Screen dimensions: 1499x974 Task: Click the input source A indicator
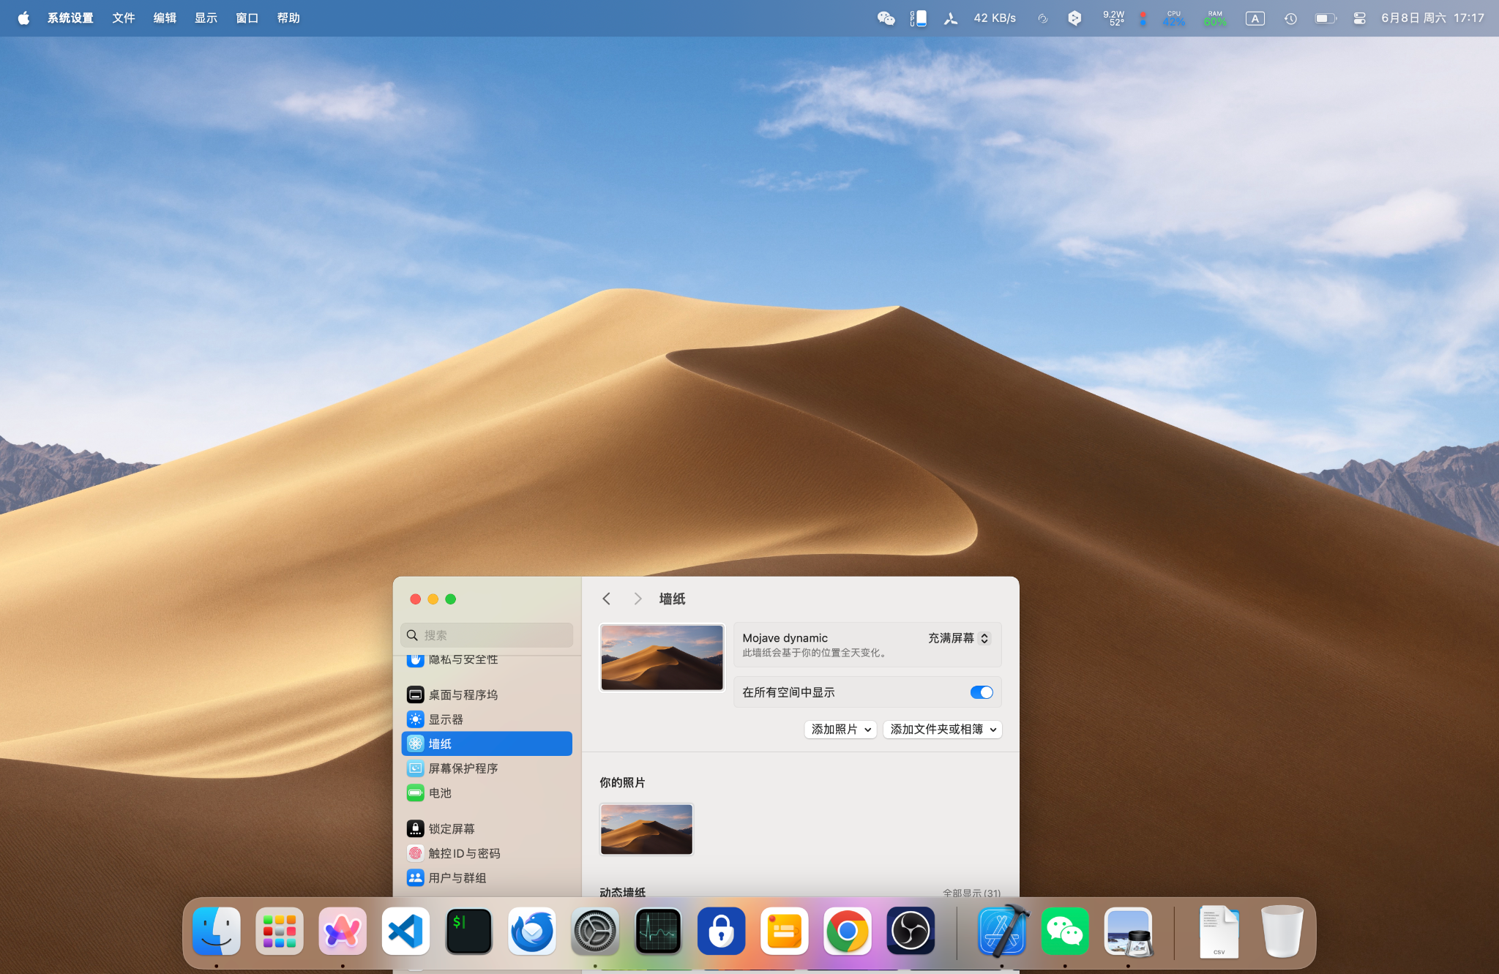[x=1255, y=18]
